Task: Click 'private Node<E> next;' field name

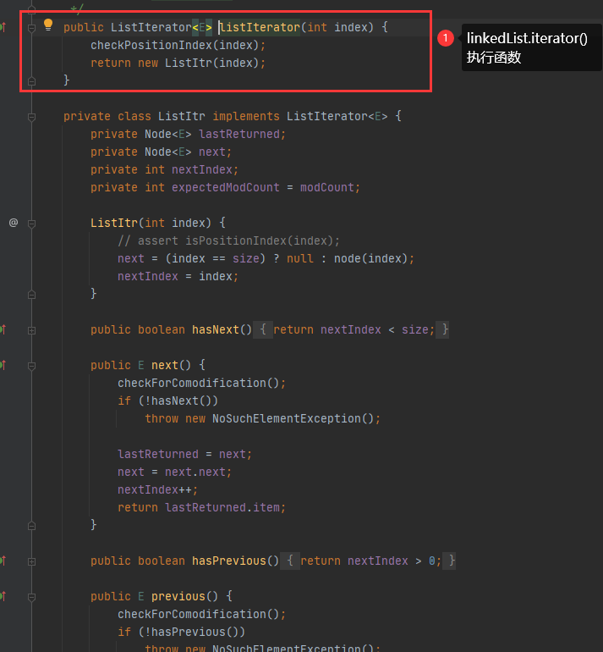Action: [211, 152]
